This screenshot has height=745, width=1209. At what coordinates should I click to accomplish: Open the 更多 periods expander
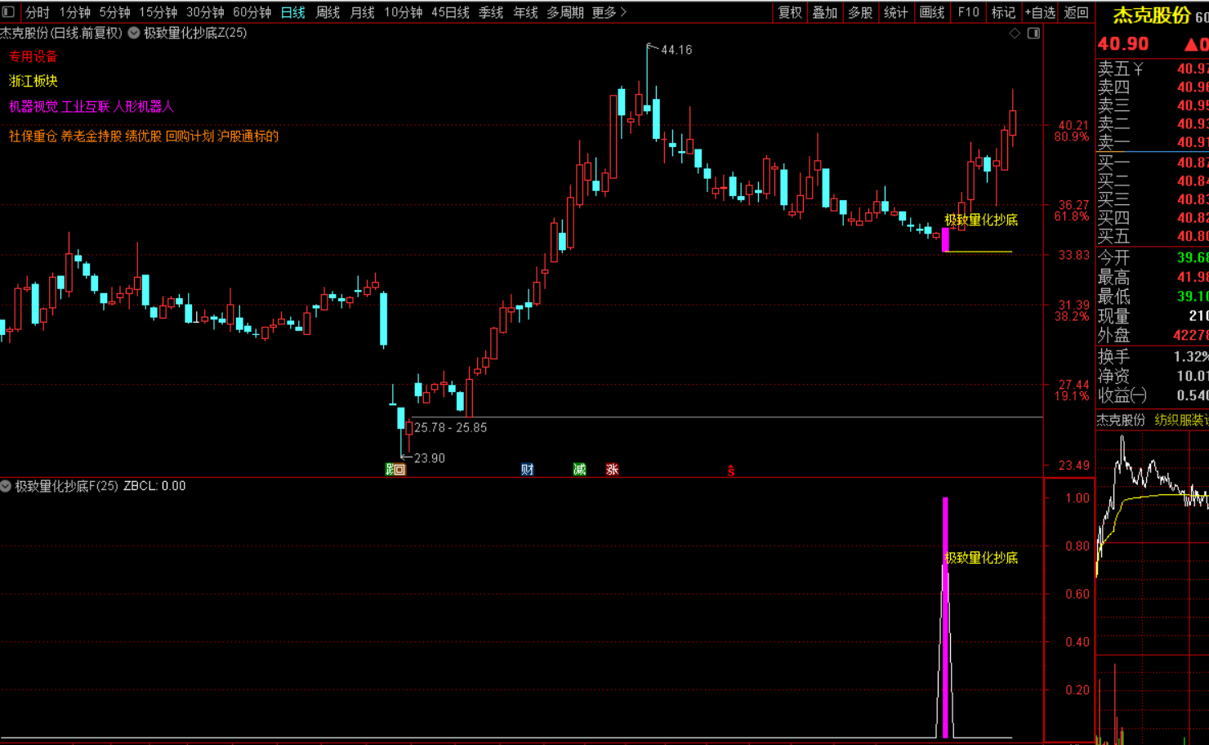click(x=609, y=12)
